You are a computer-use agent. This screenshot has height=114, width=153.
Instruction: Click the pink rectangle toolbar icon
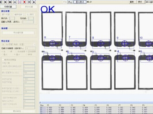click(20, 2)
